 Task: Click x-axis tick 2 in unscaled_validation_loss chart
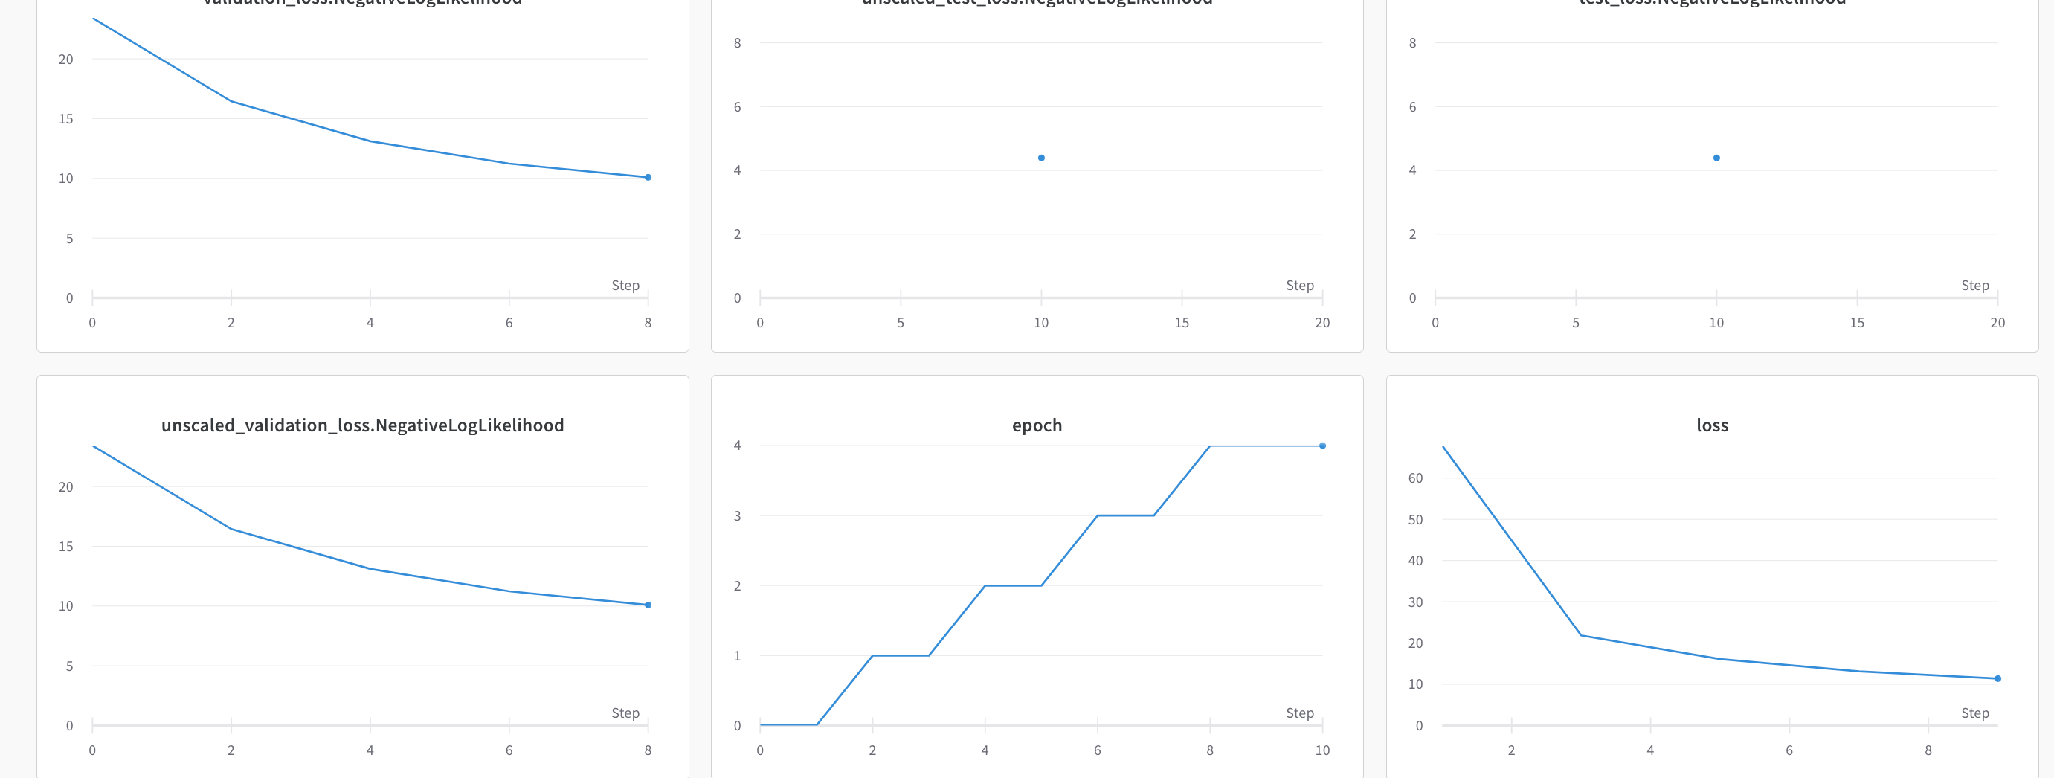click(x=231, y=750)
